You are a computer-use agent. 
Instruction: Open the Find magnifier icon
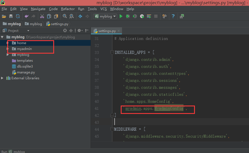coord(65,16)
